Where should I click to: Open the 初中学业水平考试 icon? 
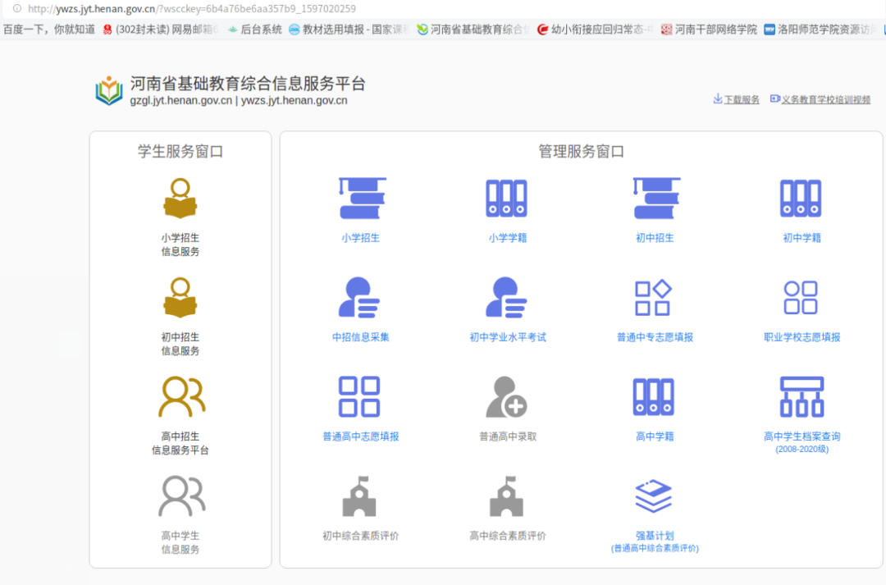506,298
